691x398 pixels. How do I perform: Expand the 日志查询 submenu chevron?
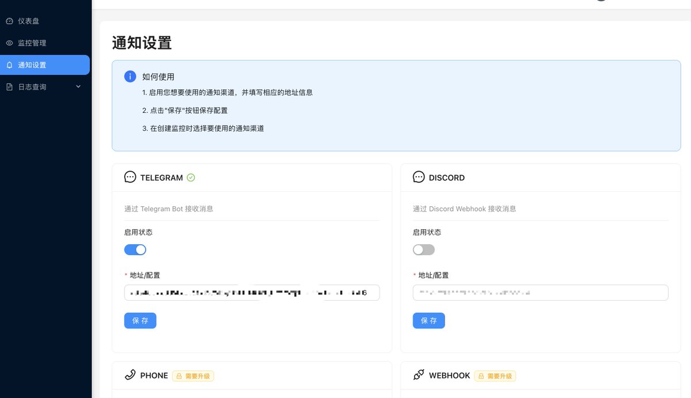[78, 87]
